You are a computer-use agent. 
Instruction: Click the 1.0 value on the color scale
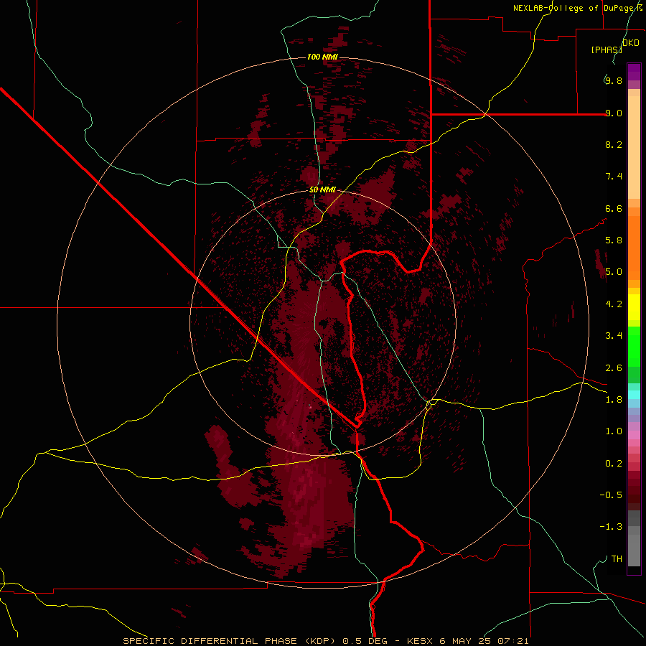614,431
